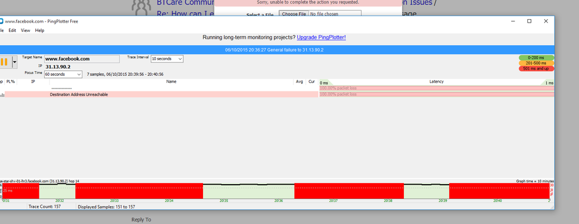The width and height of the screenshot is (579, 224).
Task: Click the orange 201-500 ms legend swatch
Action: coord(536,63)
